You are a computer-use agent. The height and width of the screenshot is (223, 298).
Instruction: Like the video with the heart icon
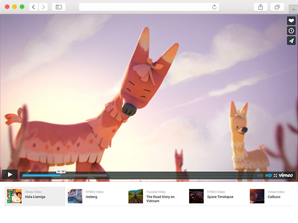click(x=291, y=21)
